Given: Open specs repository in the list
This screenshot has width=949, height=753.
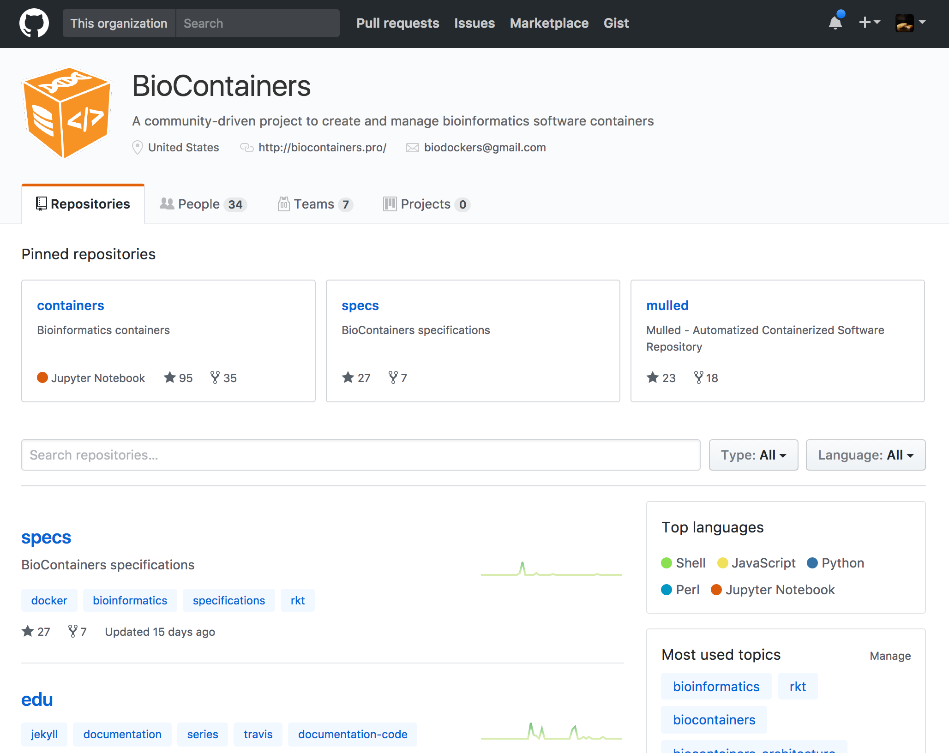Looking at the screenshot, I should click(x=46, y=538).
